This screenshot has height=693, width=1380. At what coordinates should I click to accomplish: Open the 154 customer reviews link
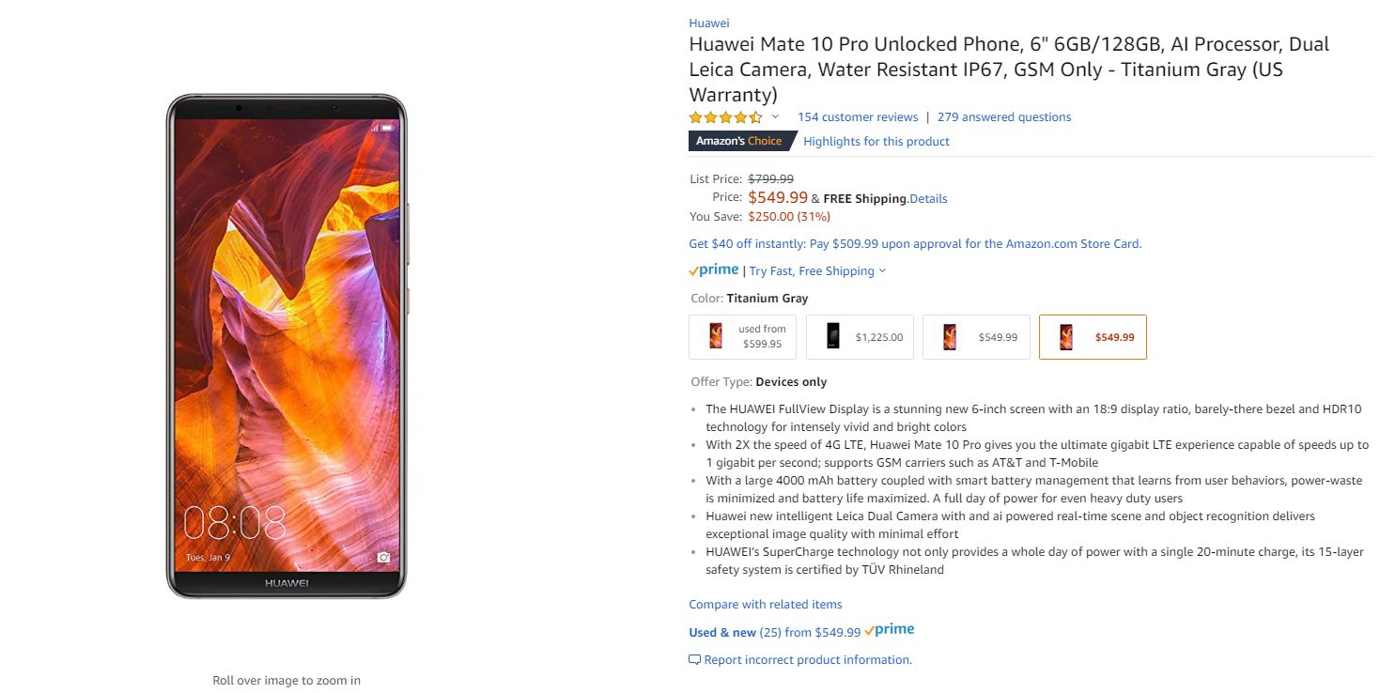point(858,117)
